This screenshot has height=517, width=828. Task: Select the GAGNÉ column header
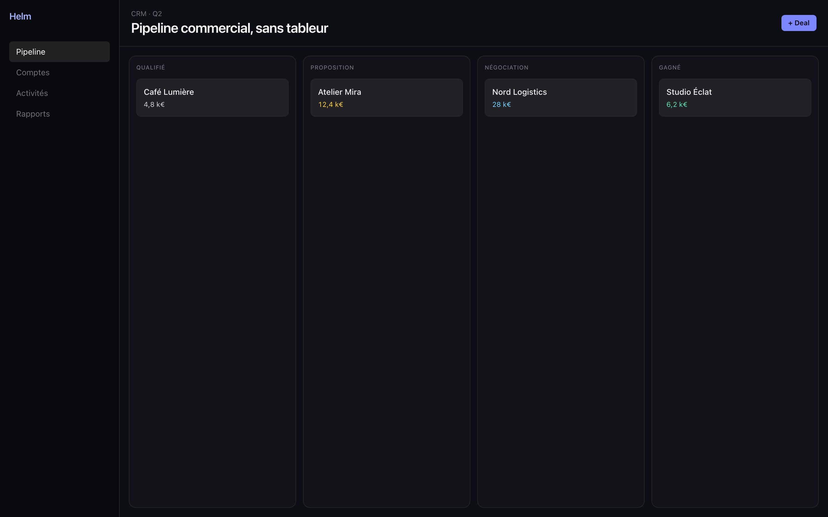670,68
